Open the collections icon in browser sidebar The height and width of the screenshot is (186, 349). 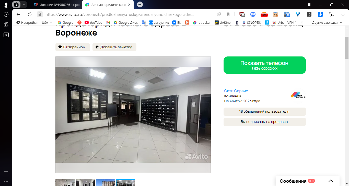coord(6,25)
